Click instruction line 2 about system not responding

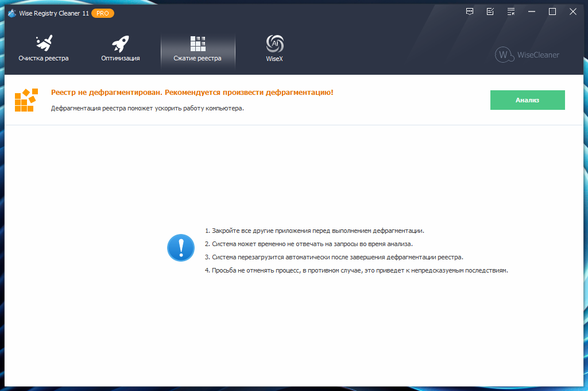[x=308, y=244]
